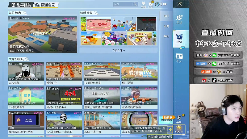Click the gift box icon above 手册
The image size is (247, 139).
pyautogui.click(x=183, y=115)
